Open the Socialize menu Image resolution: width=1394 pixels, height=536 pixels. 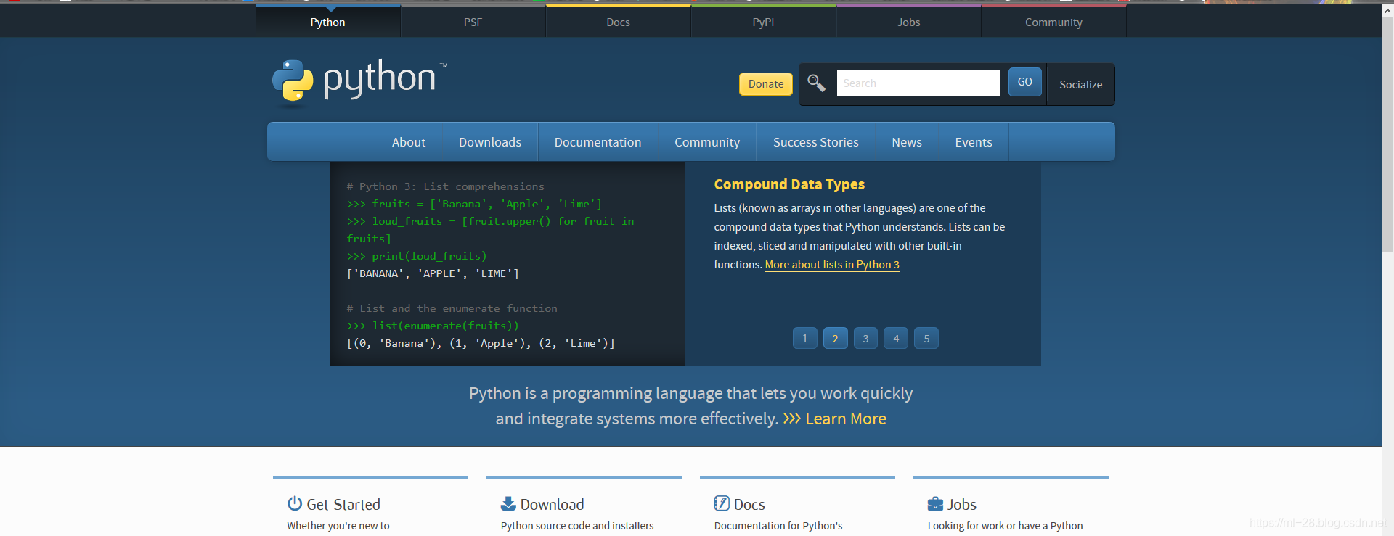click(1081, 85)
